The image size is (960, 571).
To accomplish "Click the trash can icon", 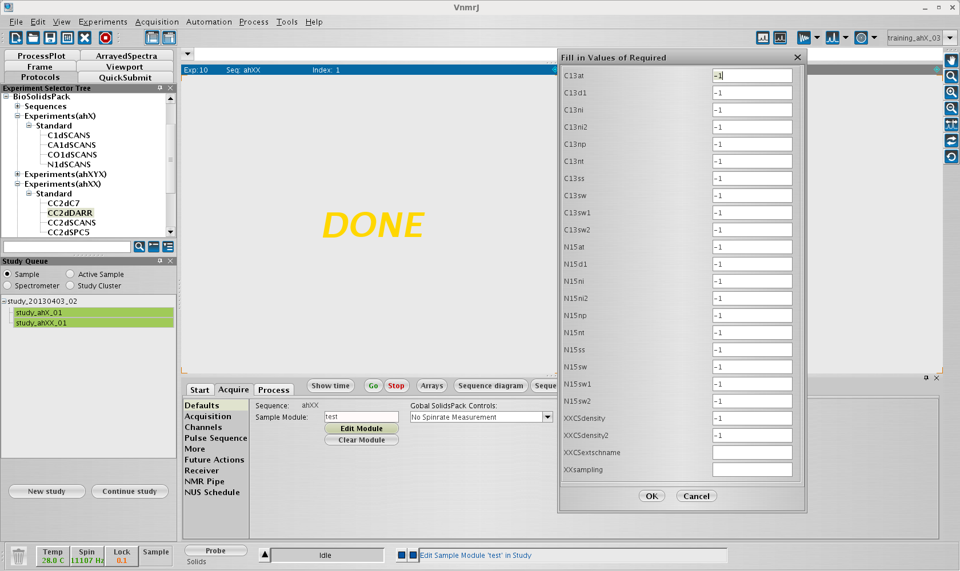I will (x=19, y=556).
